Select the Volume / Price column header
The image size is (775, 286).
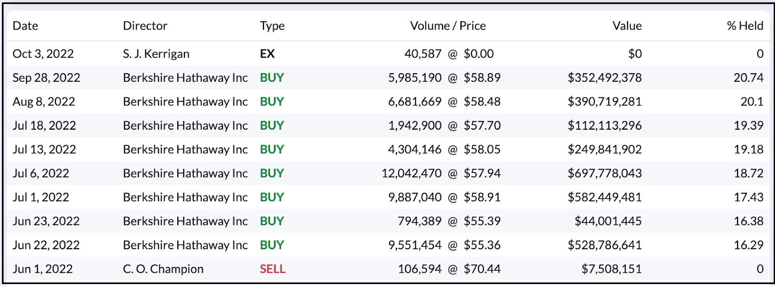pos(448,26)
